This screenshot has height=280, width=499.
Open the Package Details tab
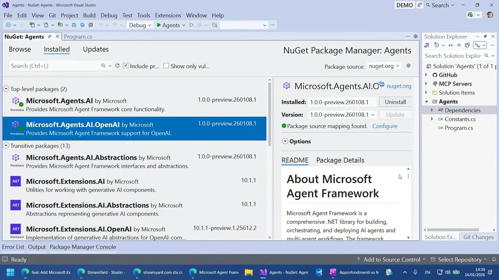click(340, 160)
